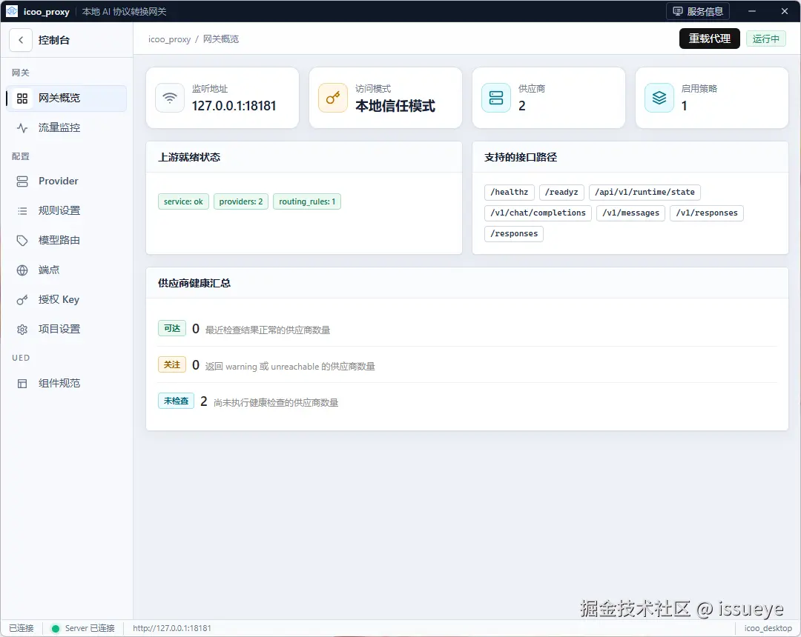Click the key icon on 访问模式 card
801x637 pixels.
pos(332,98)
